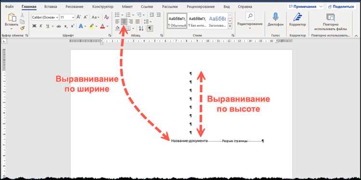Align text to the right
Screen dimensions: 361x180
131,22
